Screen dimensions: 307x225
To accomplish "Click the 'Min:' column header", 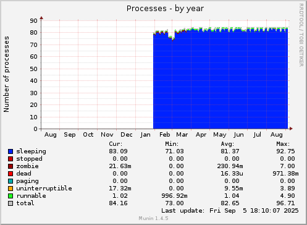I will (x=172, y=144).
